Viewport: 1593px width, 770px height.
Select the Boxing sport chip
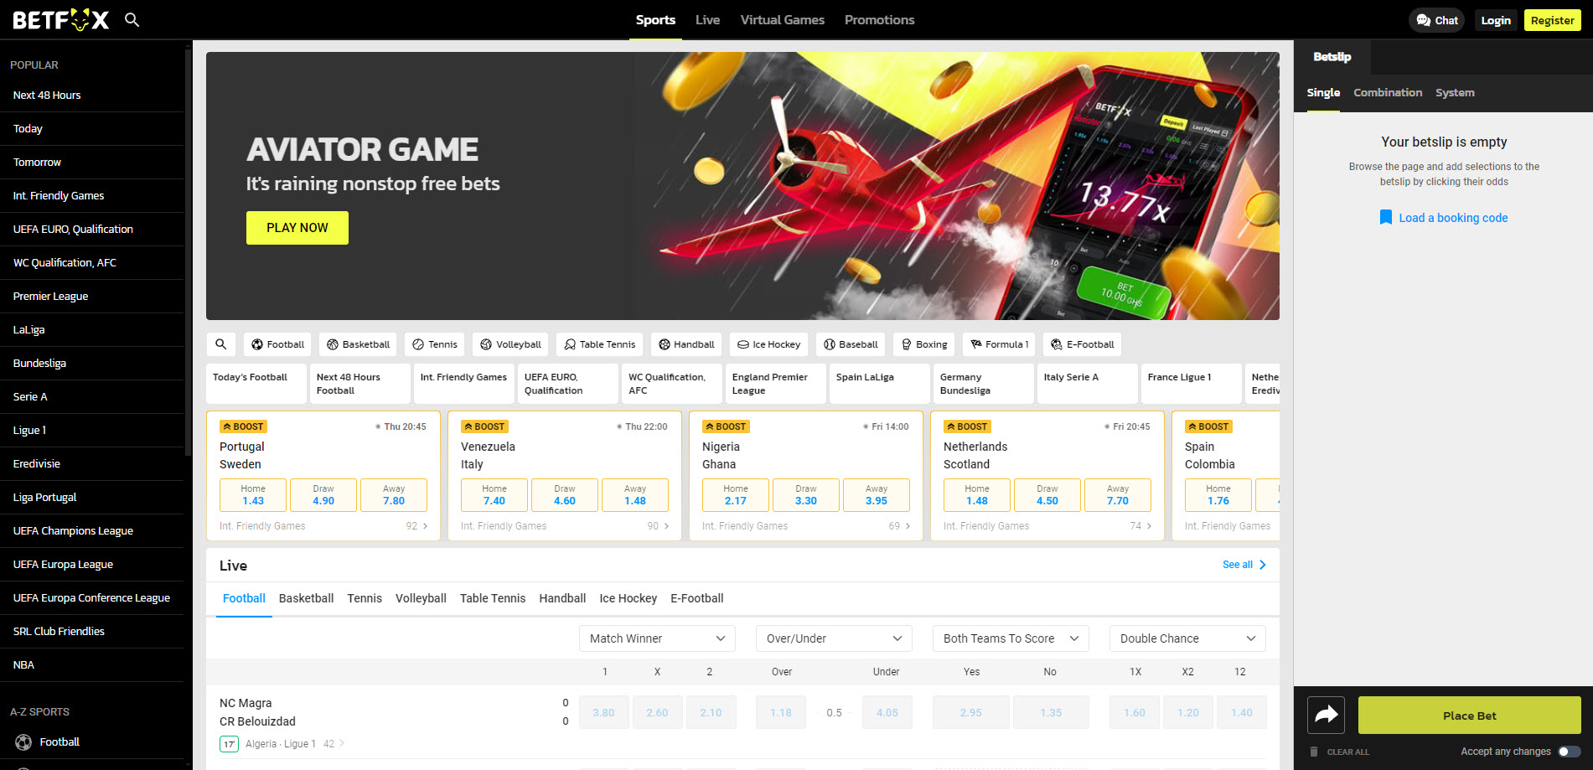click(923, 344)
